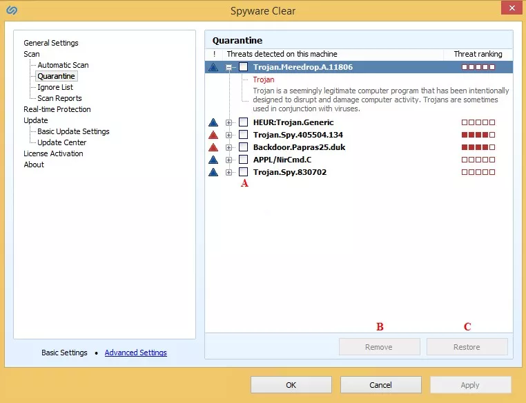Click blue warning triangle beside HEUR:Trojan.Generic
526x403 pixels.
(213, 122)
